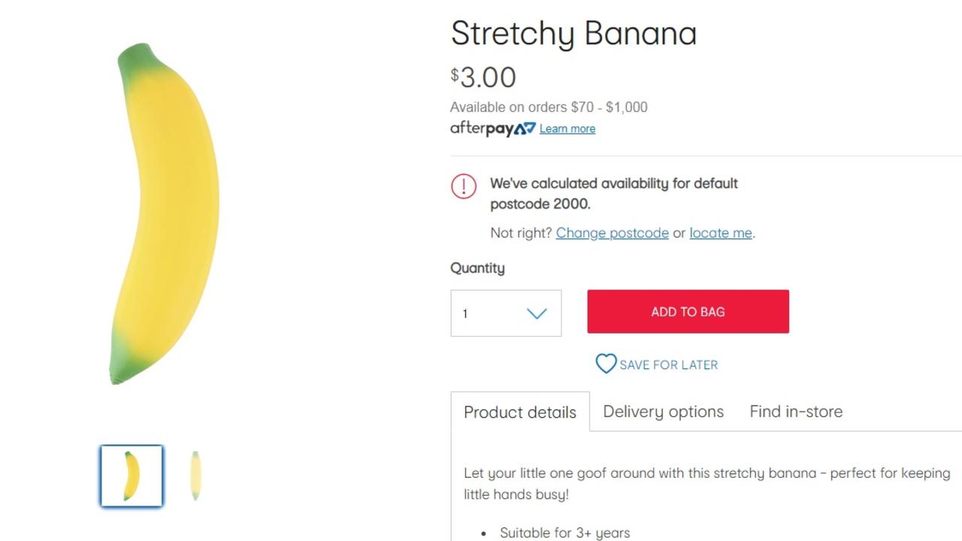The height and width of the screenshot is (541, 962).
Task: Select the Product details tab
Action: point(520,412)
